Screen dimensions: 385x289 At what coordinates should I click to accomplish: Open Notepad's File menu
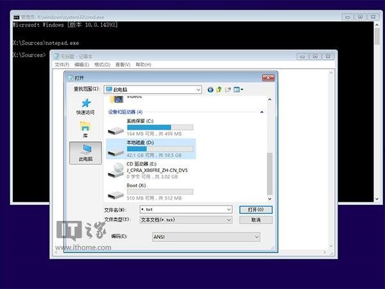[62, 65]
